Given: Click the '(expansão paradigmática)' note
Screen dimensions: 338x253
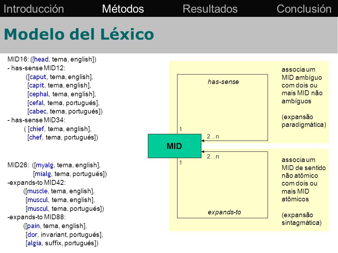Looking at the screenshot, I should pyautogui.click(x=304, y=121).
